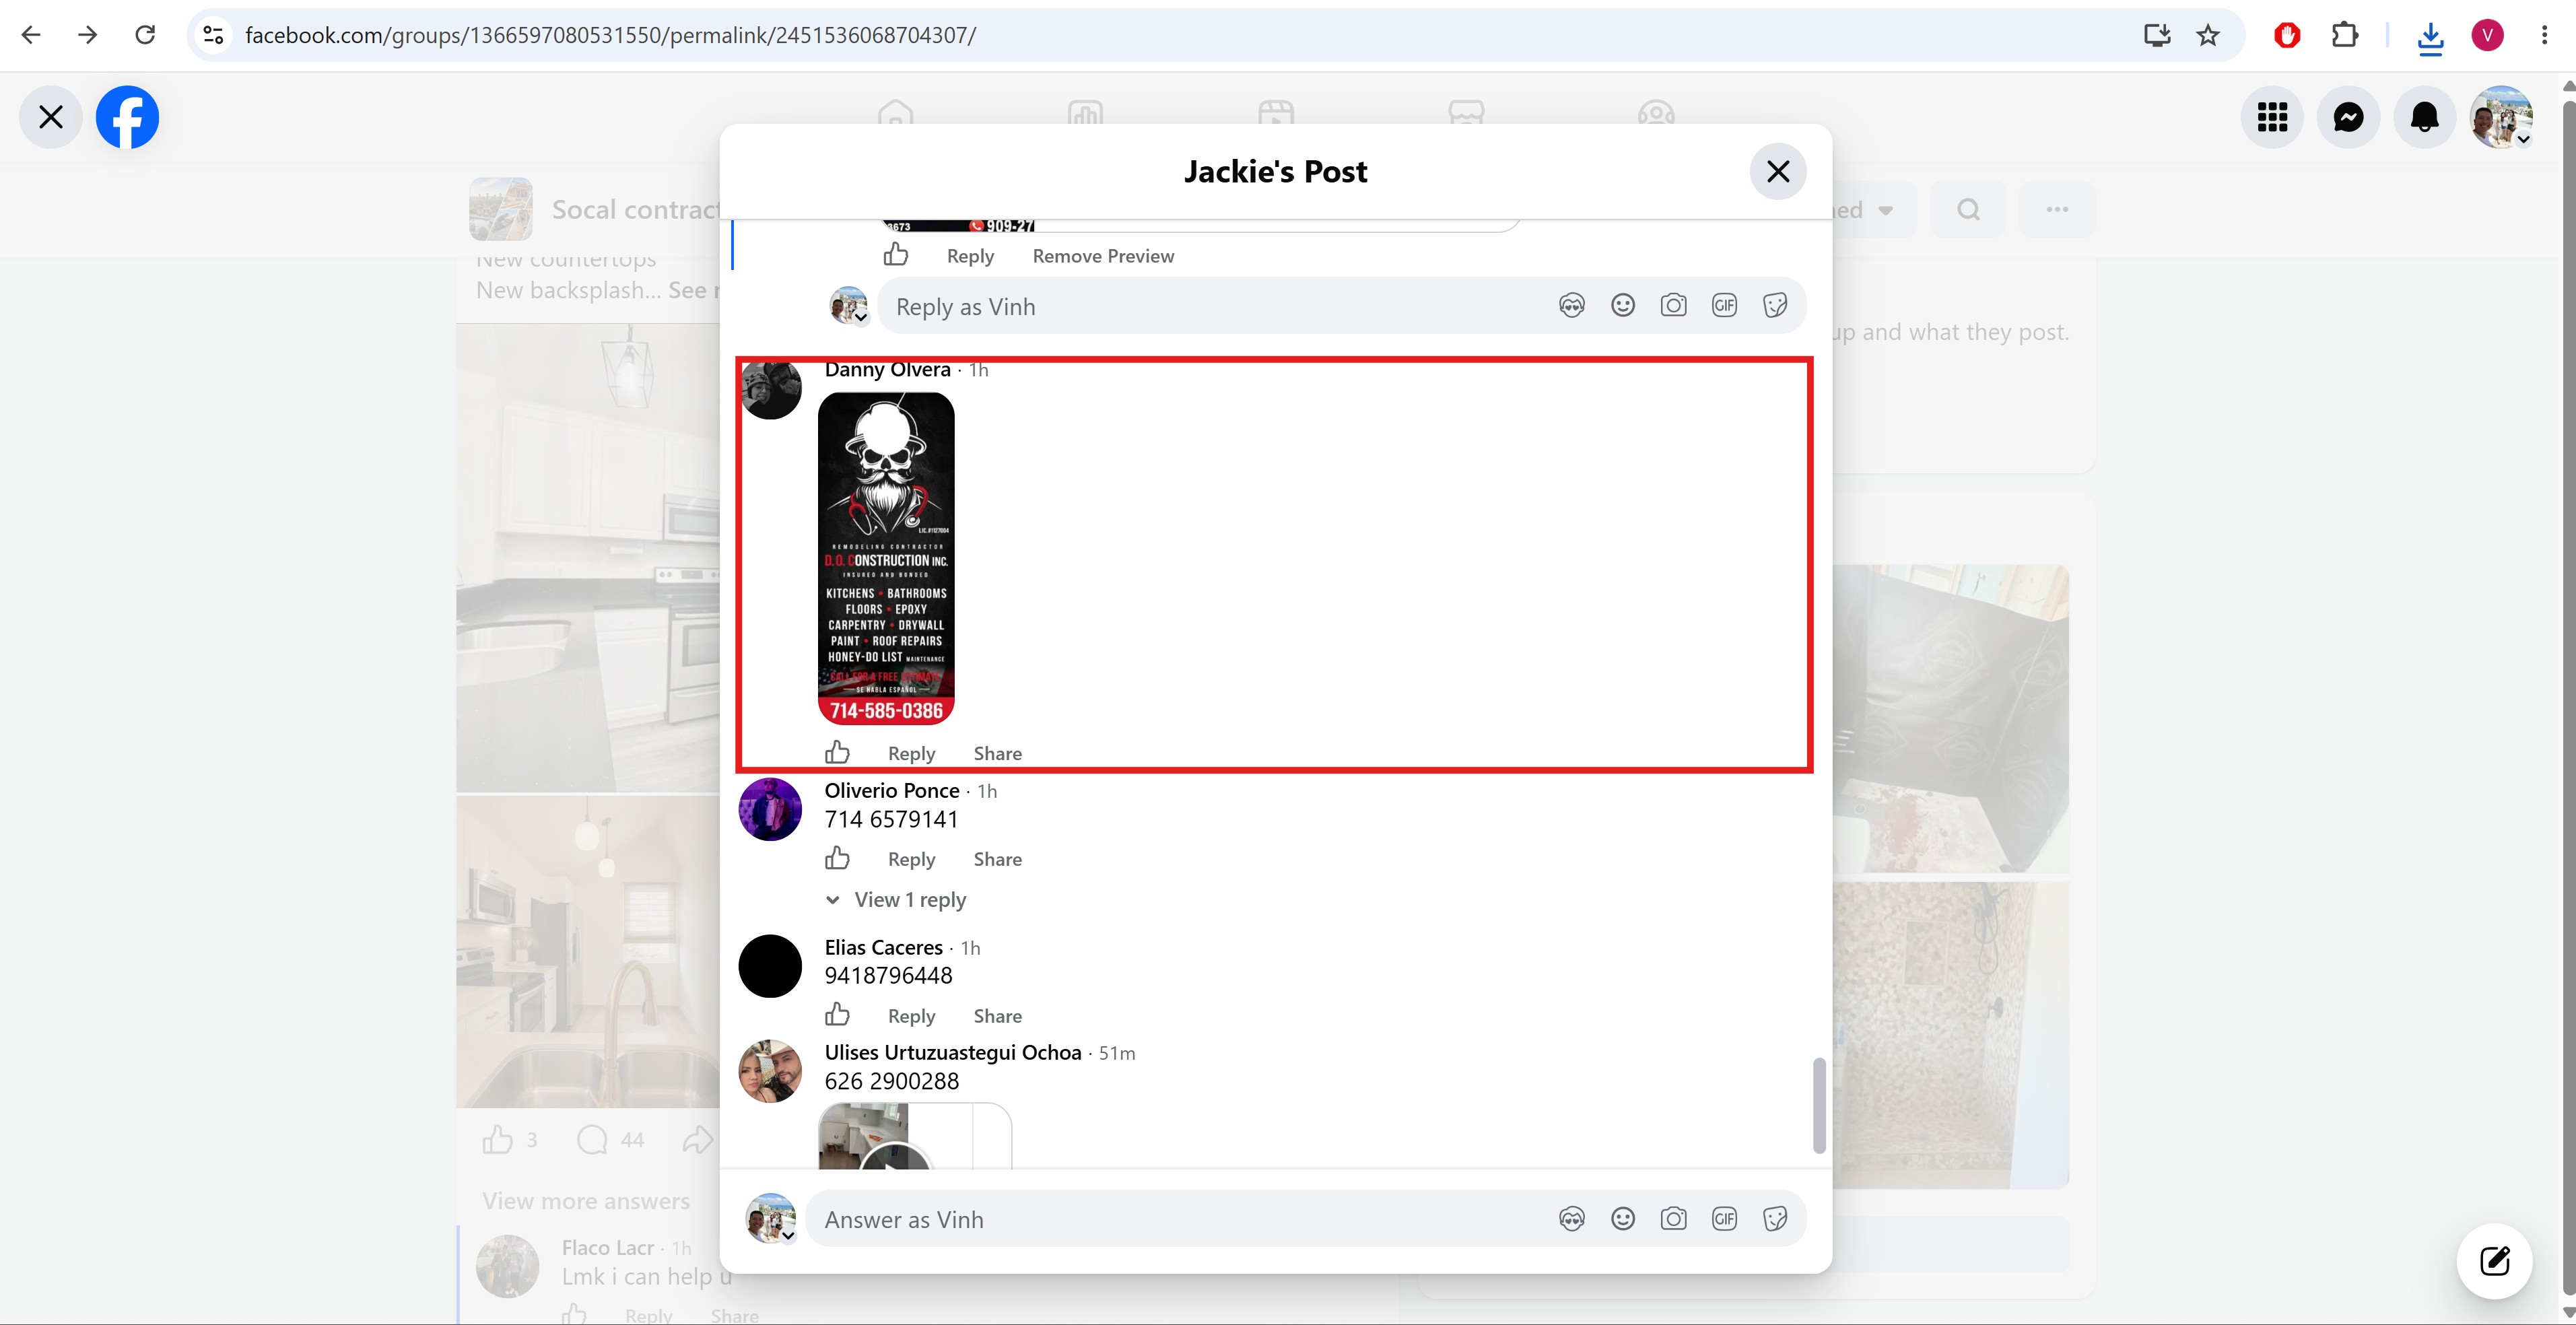Click the post dialog scrollbar thumb
The image size is (2576, 1325).
[1819, 1105]
